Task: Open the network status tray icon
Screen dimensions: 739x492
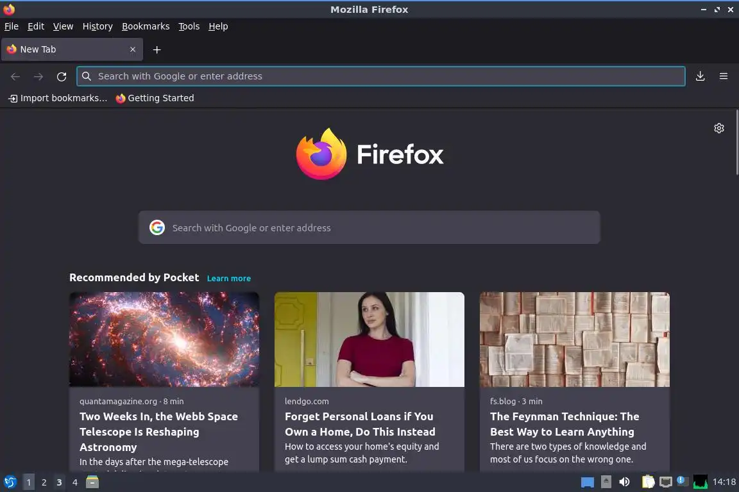Action: click(665, 482)
